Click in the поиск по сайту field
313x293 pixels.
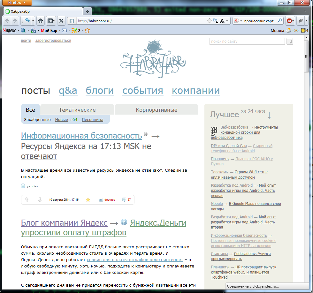[x=247, y=41]
